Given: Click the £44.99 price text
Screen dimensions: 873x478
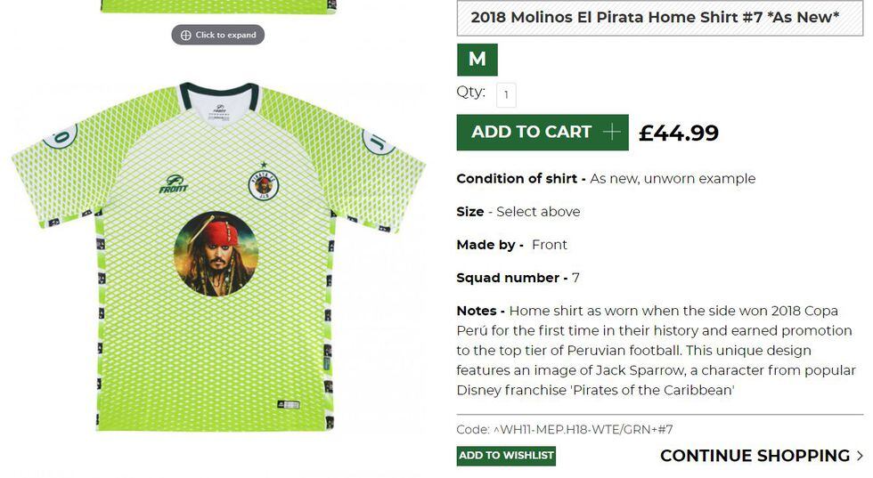Looking at the screenshot, I should (x=679, y=133).
